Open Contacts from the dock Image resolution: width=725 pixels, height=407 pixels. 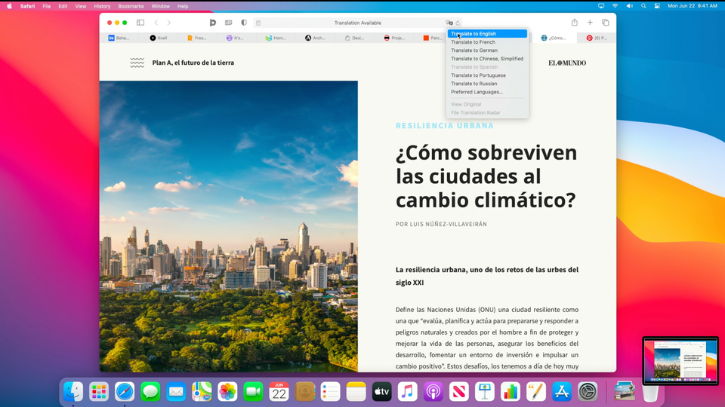pyautogui.click(x=304, y=392)
